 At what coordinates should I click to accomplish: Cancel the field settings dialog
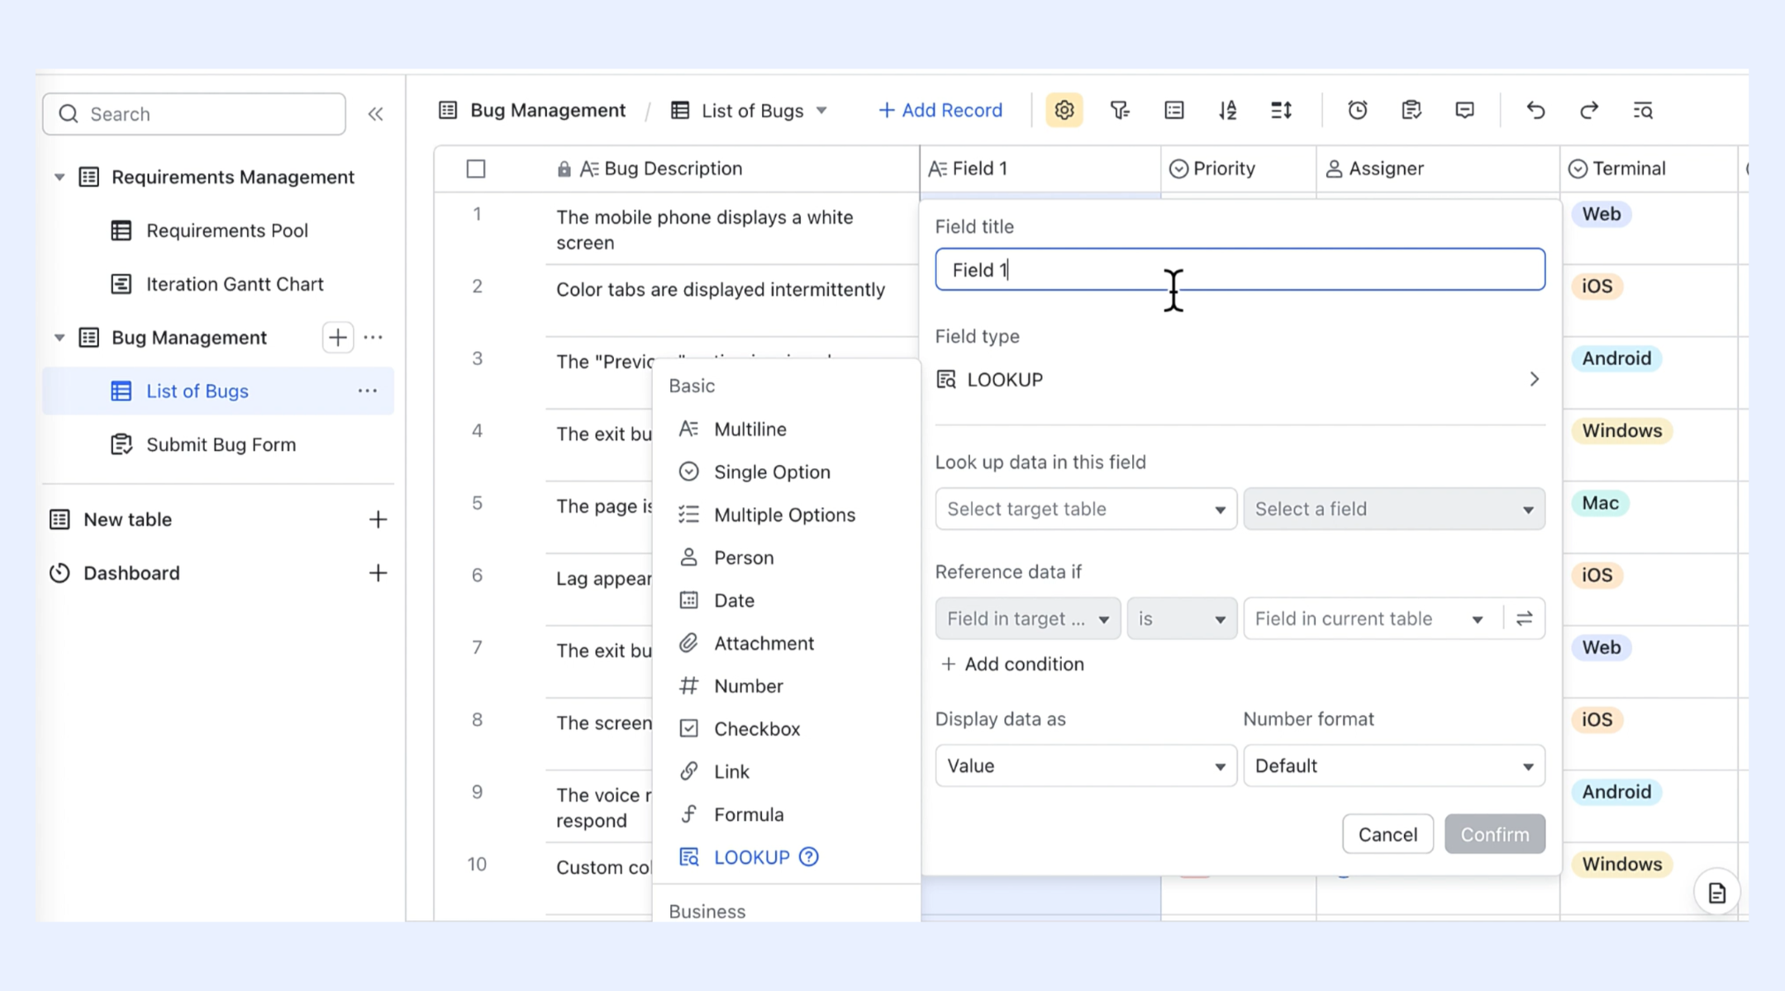pyautogui.click(x=1388, y=834)
